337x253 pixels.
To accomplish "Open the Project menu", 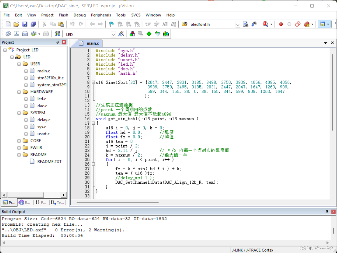I will click(x=47, y=15).
